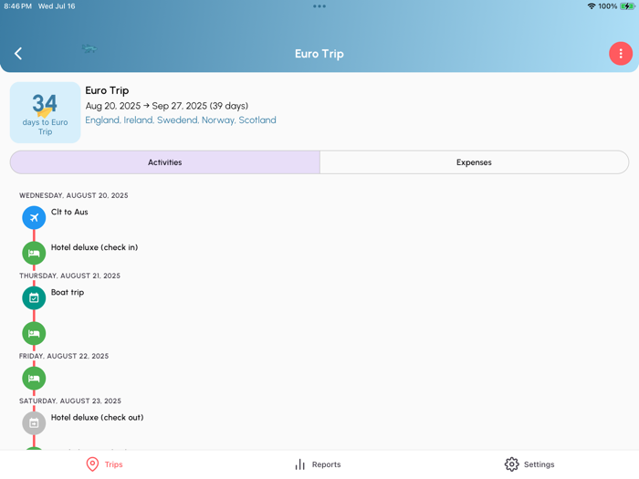639x479 pixels.
Task: Tap the battery indicator in status bar
Action: (627, 6)
